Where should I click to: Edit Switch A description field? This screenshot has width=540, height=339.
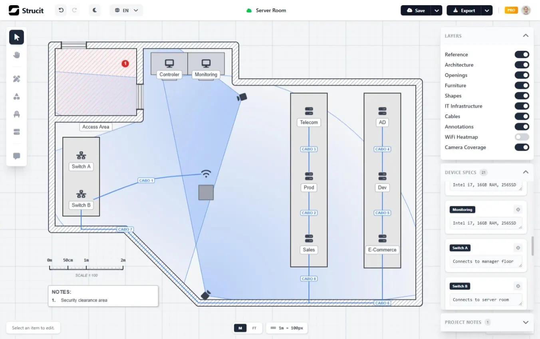486,261
